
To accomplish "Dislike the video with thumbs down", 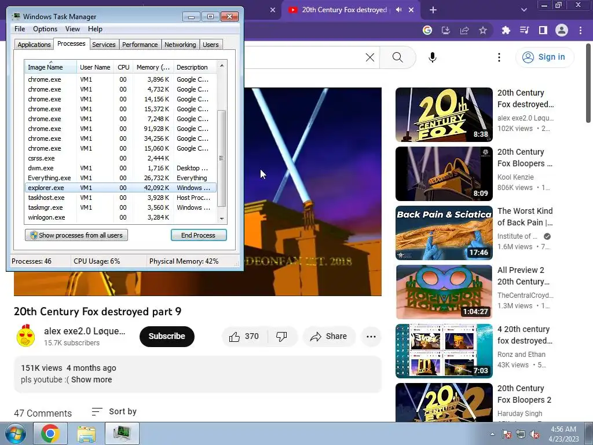I will [282, 337].
